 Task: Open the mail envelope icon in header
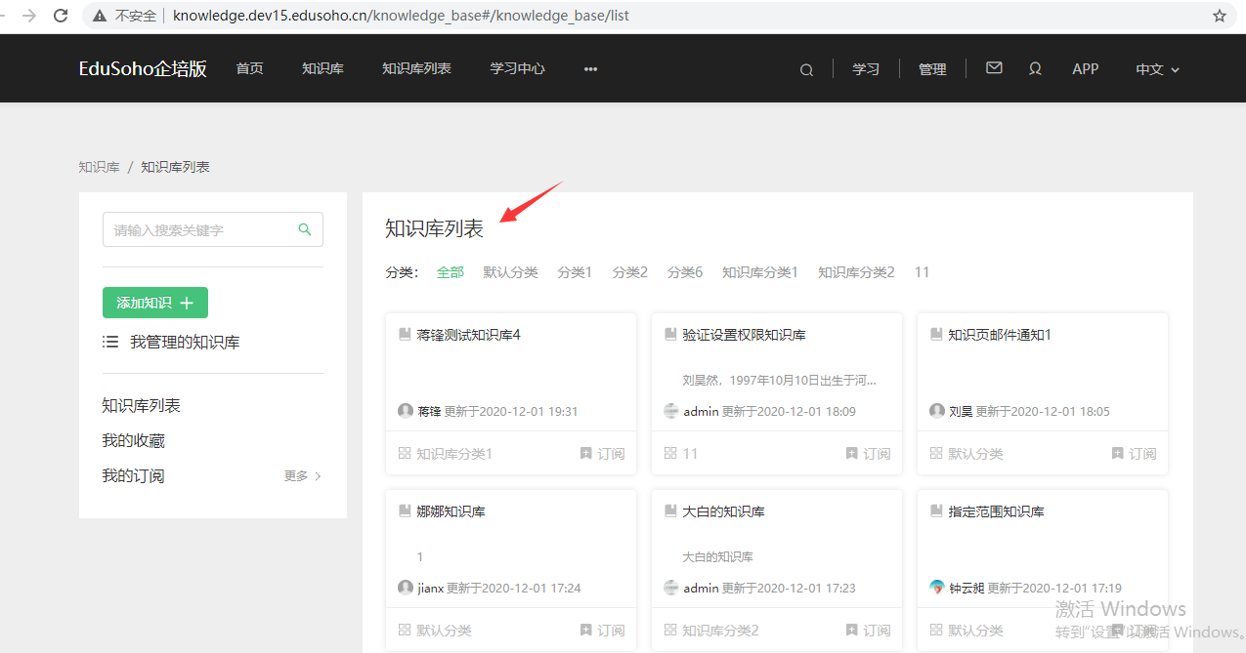pos(994,68)
